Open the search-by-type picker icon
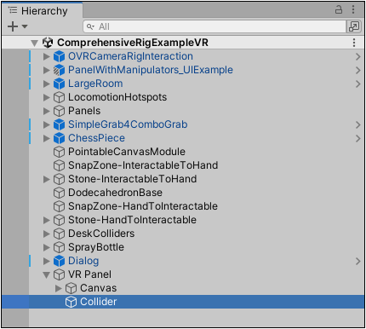 [354, 26]
